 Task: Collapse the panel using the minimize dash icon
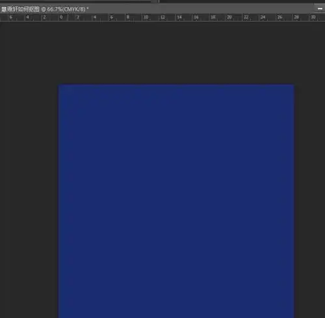pos(320,8)
